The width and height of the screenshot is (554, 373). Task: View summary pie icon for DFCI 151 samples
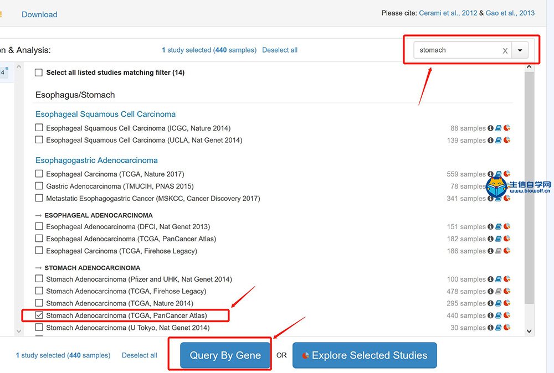pos(507,226)
